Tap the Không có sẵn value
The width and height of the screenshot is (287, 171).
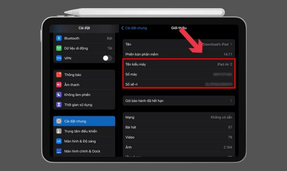point(221,117)
